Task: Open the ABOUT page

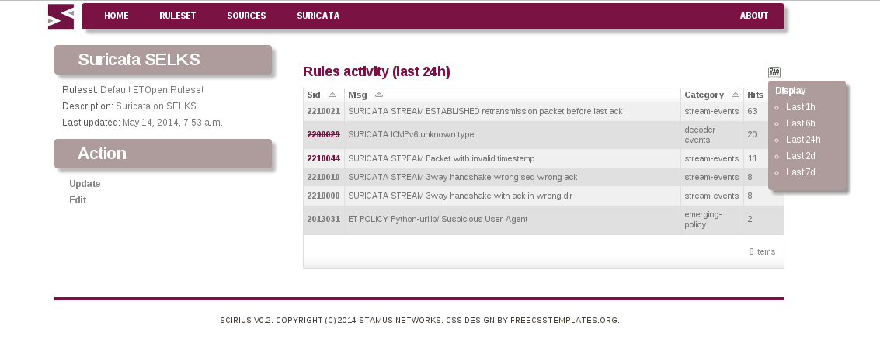Action: pyautogui.click(x=753, y=16)
